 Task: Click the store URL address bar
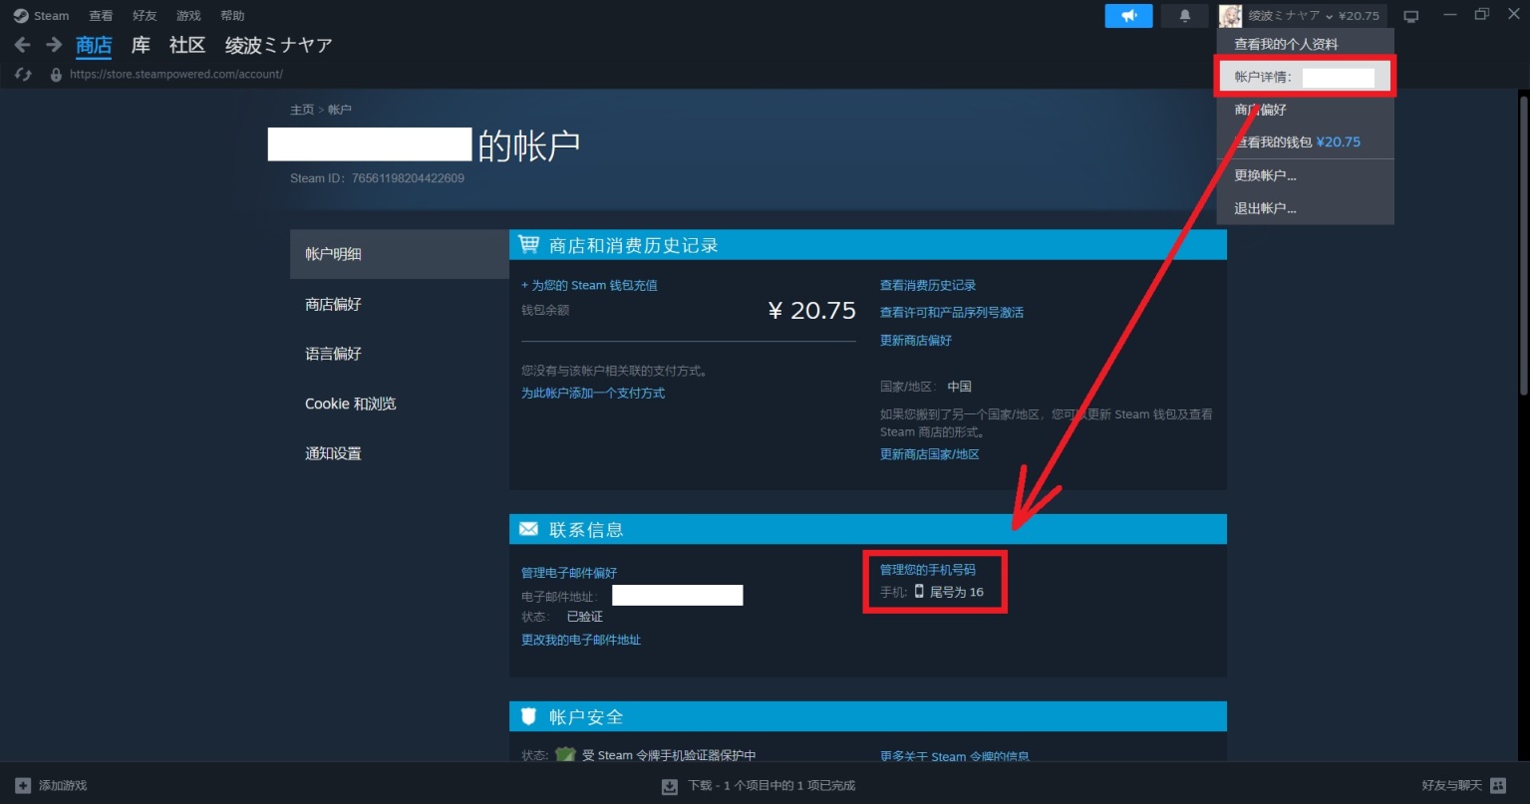point(176,75)
